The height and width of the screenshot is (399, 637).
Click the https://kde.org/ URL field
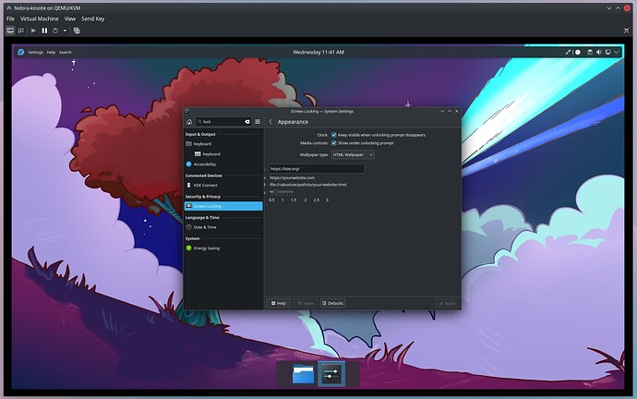click(316, 169)
